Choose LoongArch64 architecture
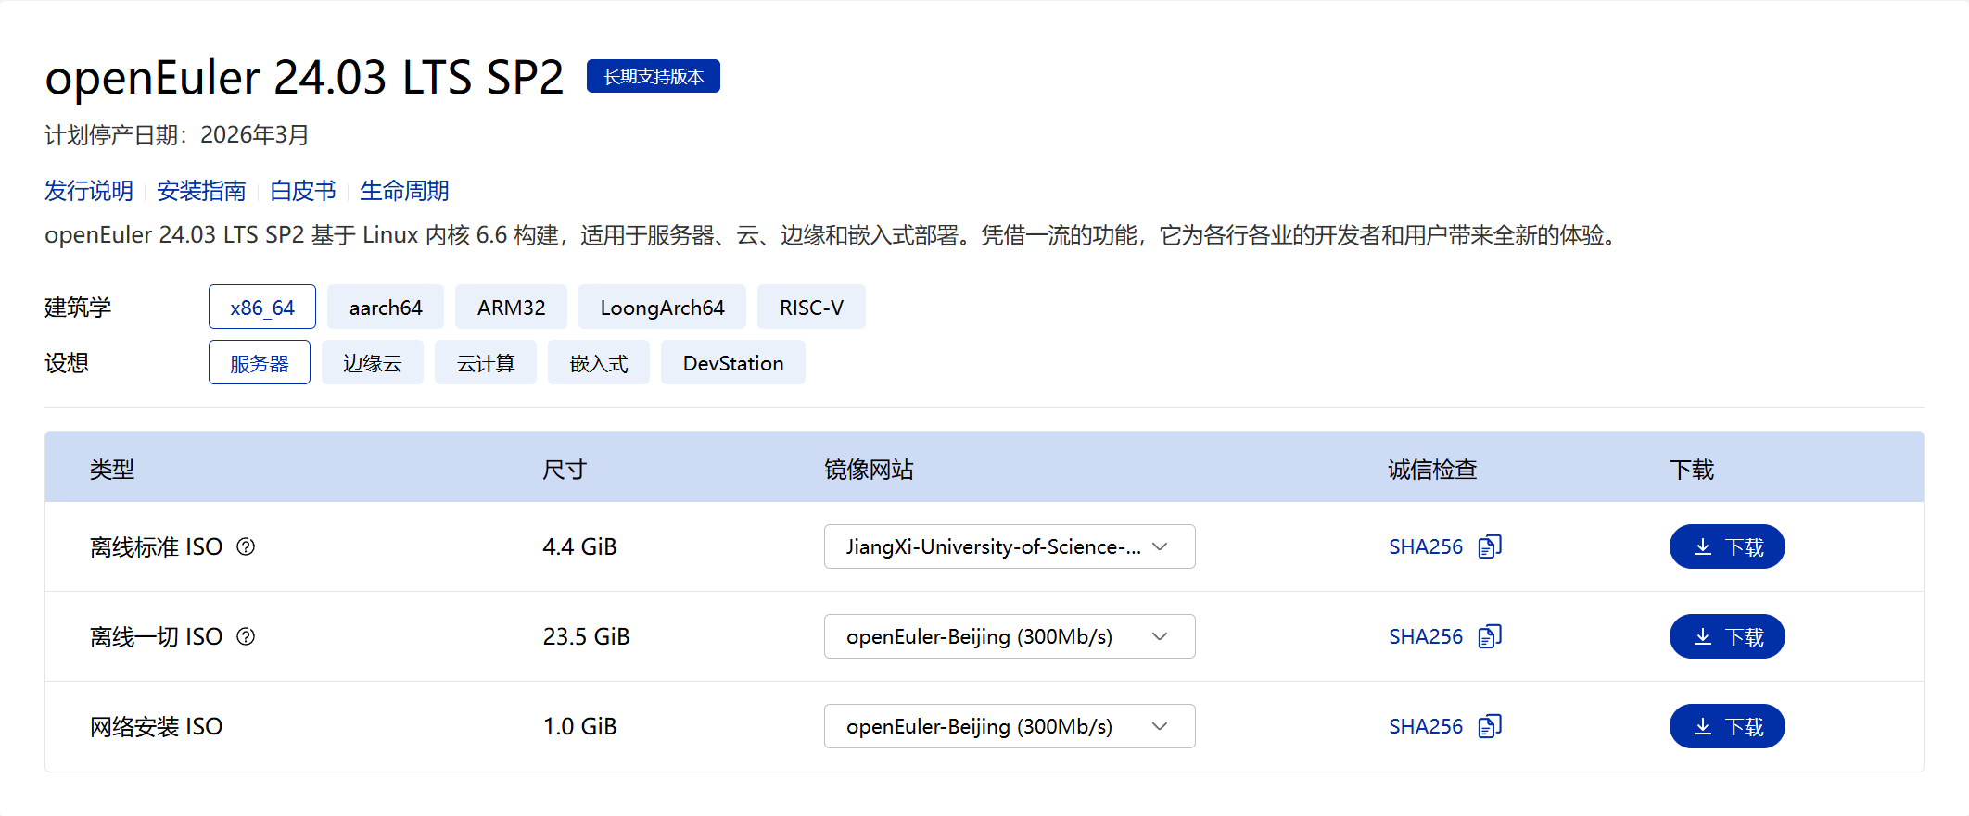The image size is (1969, 816). pyautogui.click(x=662, y=307)
